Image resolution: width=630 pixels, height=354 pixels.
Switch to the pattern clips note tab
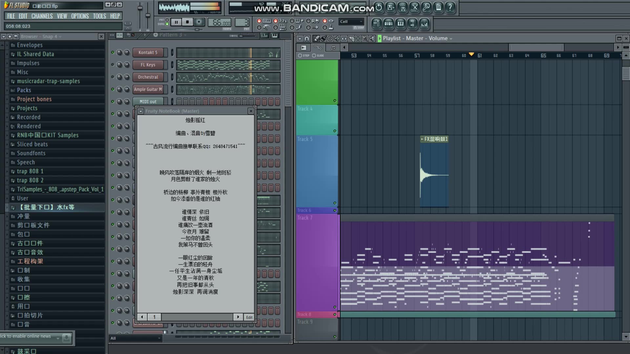(x=333, y=48)
